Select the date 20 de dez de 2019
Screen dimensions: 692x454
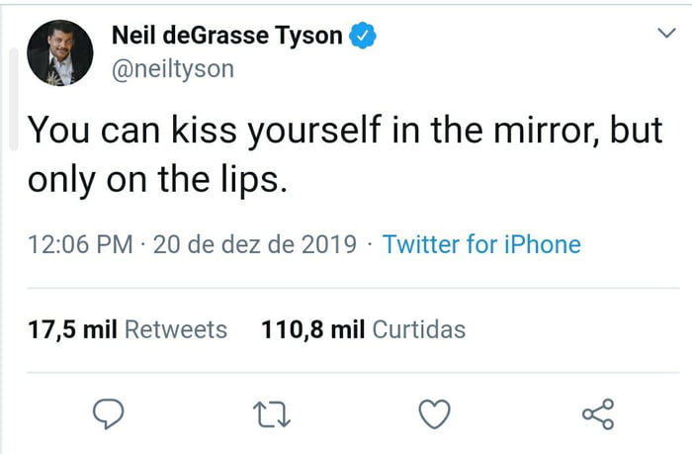click(255, 244)
